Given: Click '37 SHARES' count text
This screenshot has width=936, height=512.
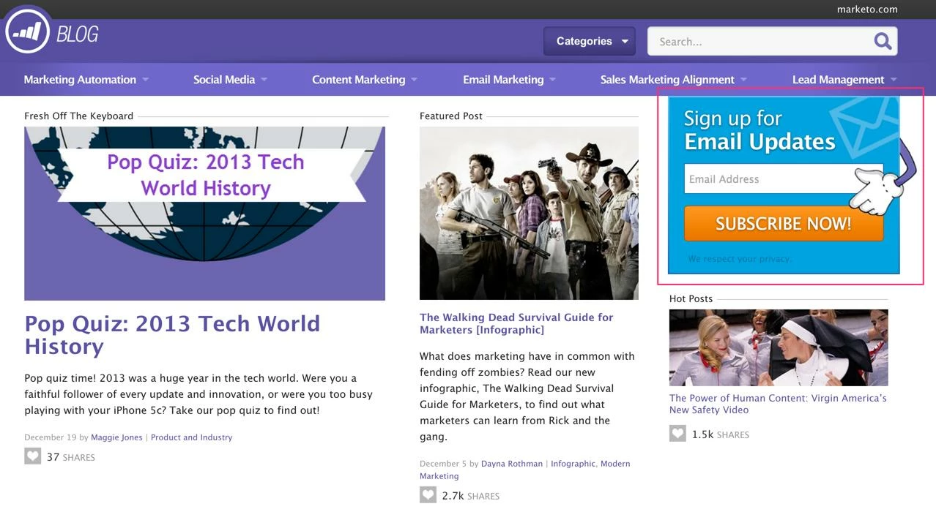Looking at the screenshot, I should click(71, 457).
